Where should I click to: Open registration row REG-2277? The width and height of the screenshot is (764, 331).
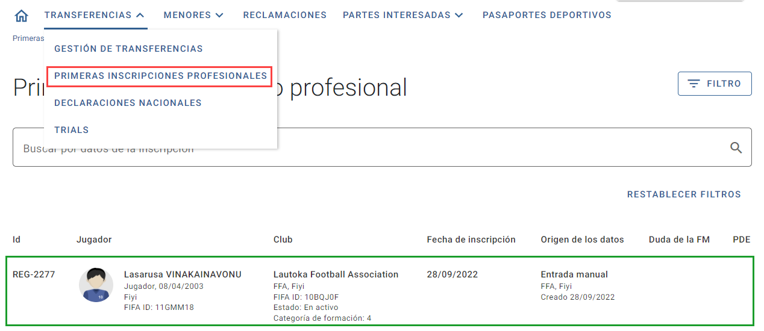coord(381,291)
